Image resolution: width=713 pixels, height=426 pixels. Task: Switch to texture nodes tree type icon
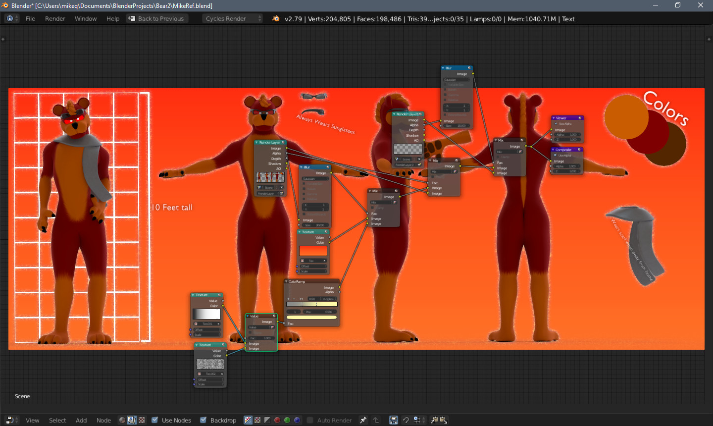tap(142, 420)
